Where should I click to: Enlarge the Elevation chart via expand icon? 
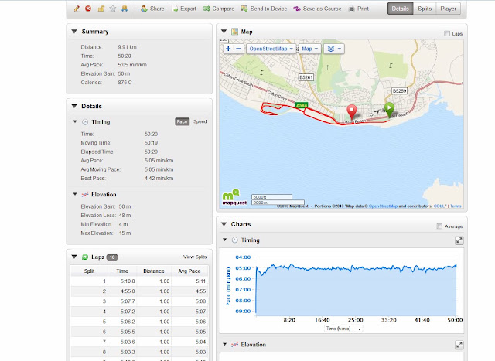pos(459,345)
